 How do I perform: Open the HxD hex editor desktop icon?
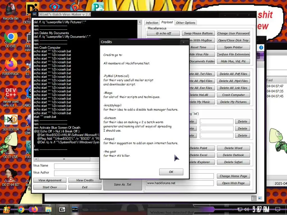tap(11, 123)
